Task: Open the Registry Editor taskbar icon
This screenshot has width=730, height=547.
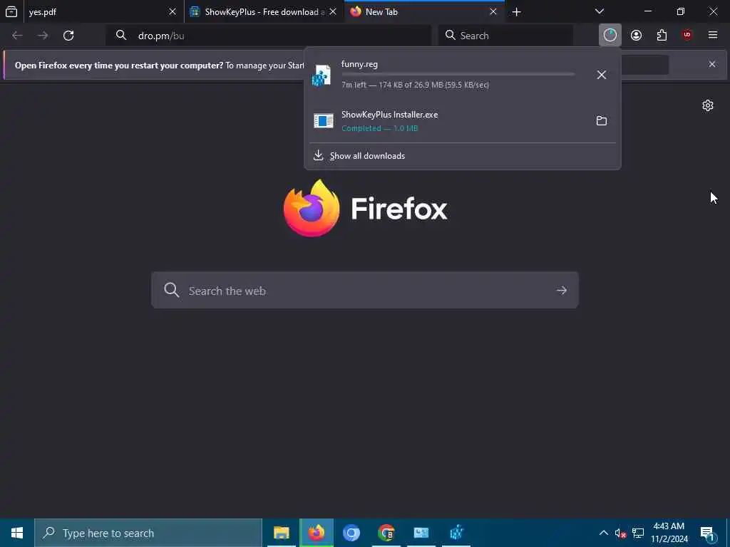Action: point(456,533)
